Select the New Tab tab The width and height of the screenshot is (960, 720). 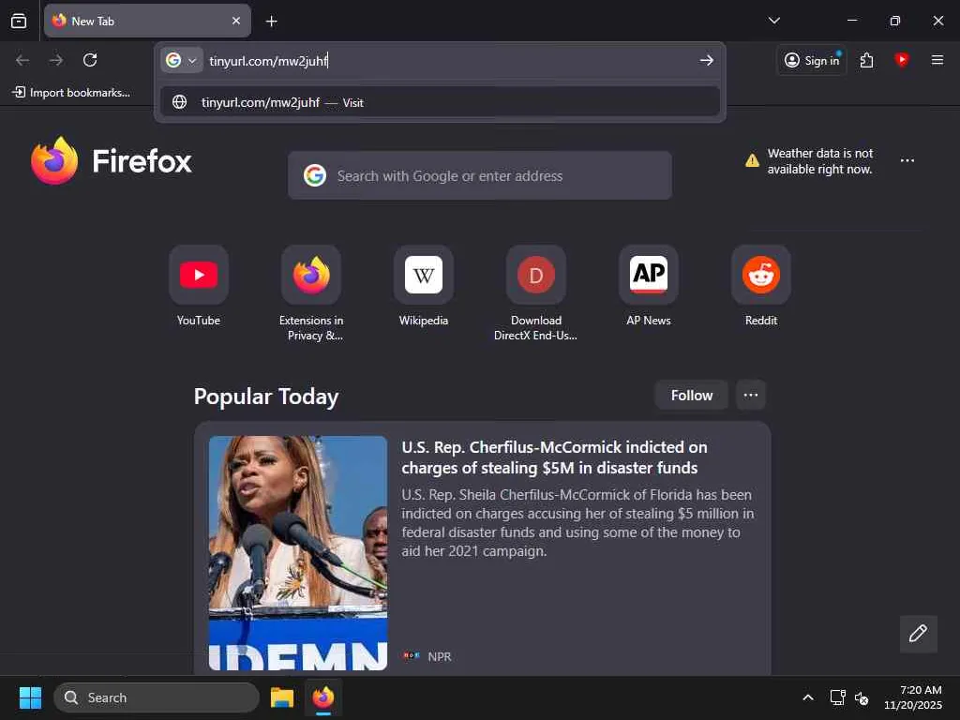coord(147,21)
